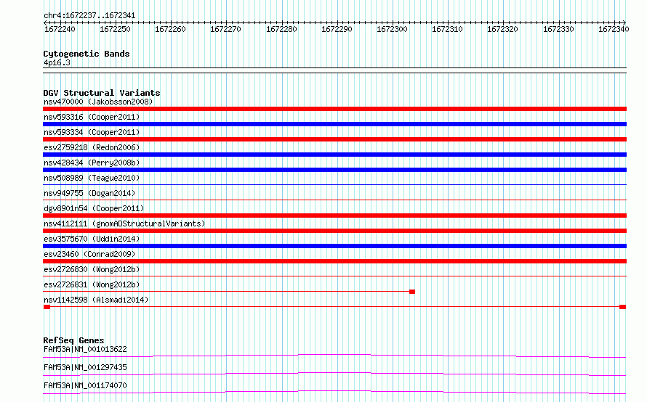
Task: Click the blue bar under nsv593316
Action: pyautogui.click(x=334, y=124)
